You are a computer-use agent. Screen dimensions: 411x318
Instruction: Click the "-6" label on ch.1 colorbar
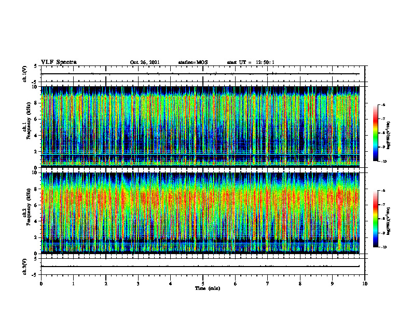pyautogui.click(x=383, y=104)
